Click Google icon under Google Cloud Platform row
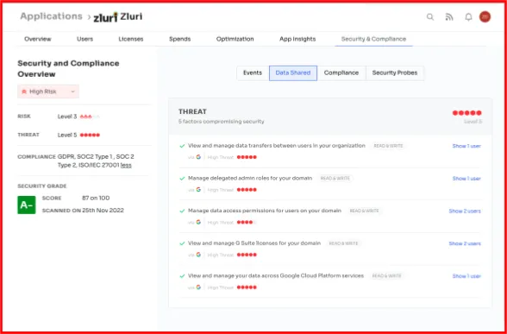This screenshot has width=507, height=334. coord(198,287)
